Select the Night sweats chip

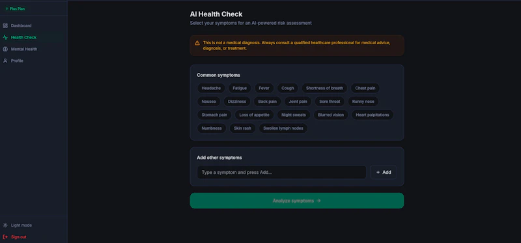(294, 115)
